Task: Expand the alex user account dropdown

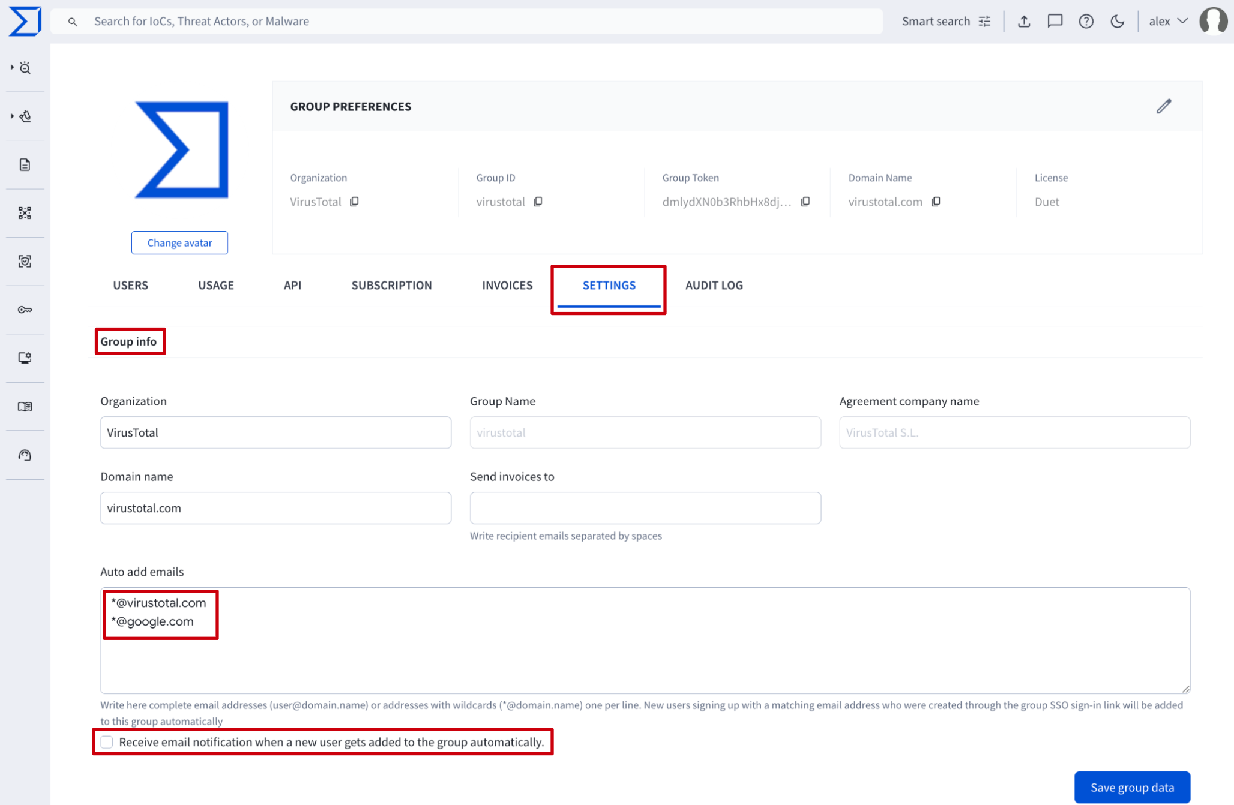Action: pyautogui.click(x=1168, y=22)
